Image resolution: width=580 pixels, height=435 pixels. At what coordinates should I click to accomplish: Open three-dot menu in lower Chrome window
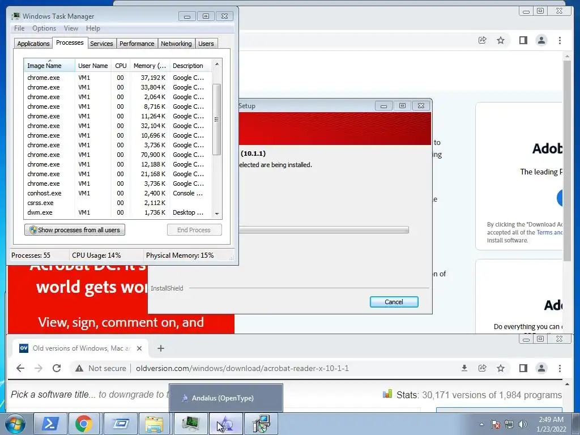click(x=560, y=368)
